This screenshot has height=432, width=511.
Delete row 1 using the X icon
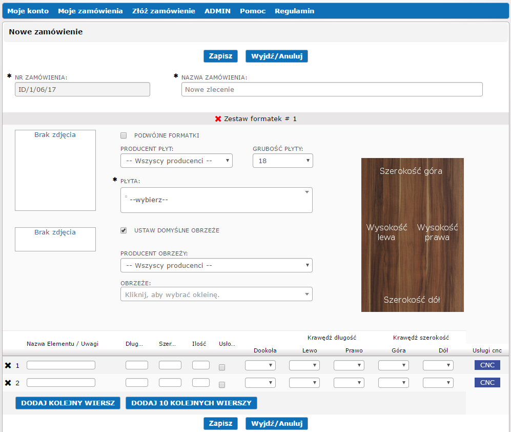click(x=8, y=366)
